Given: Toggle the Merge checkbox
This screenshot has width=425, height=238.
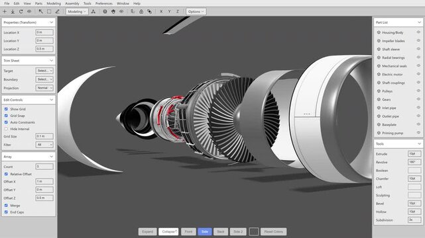Looking at the screenshot, I should (x=6, y=206).
